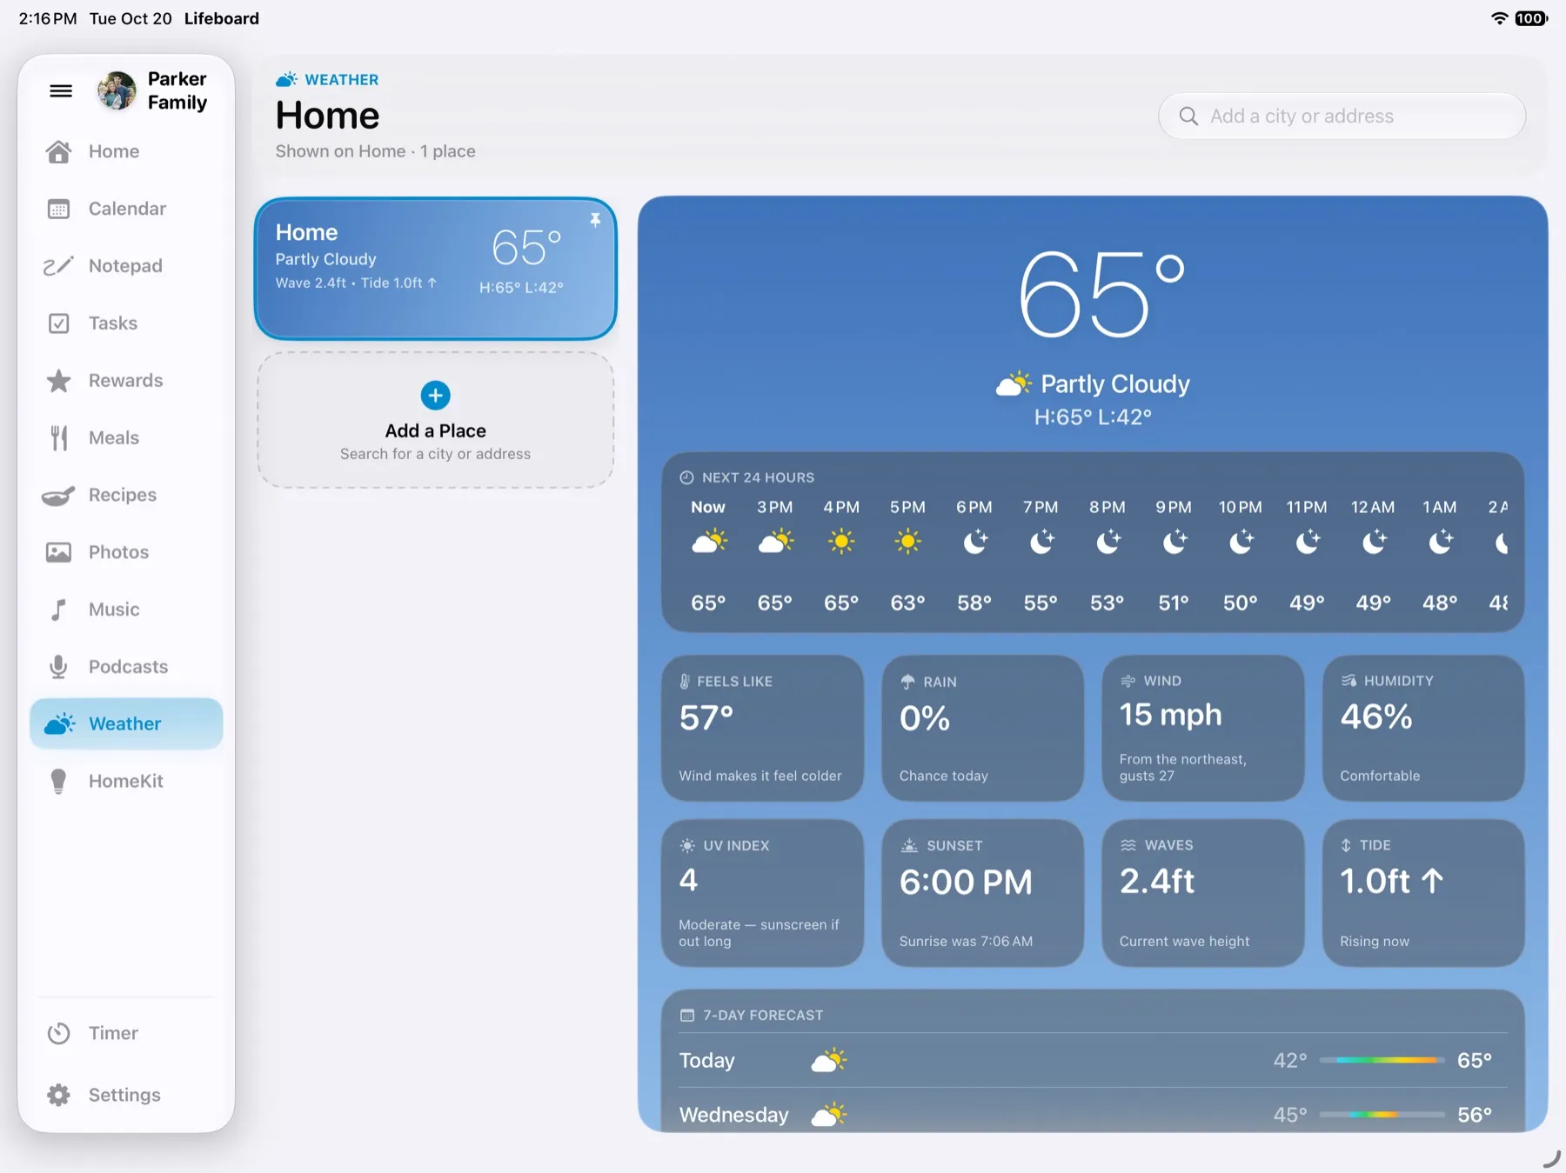Select the 6 PM hourly forecast
The image size is (1566, 1173).
coord(974,555)
